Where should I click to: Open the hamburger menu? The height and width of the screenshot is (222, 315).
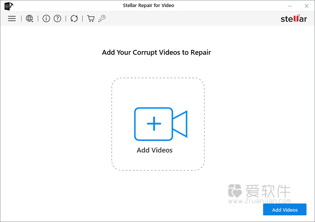click(12, 18)
